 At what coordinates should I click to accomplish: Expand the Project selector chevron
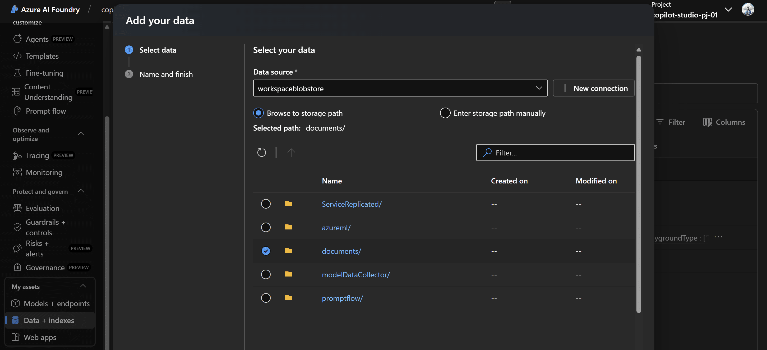[x=728, y=10]
